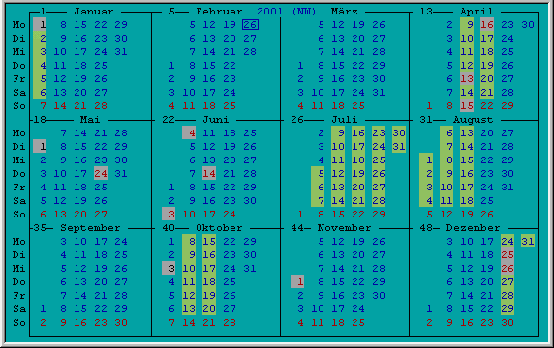Click 30 in April
The height and width of the screenshot is (348, 554).
(528, 25)
